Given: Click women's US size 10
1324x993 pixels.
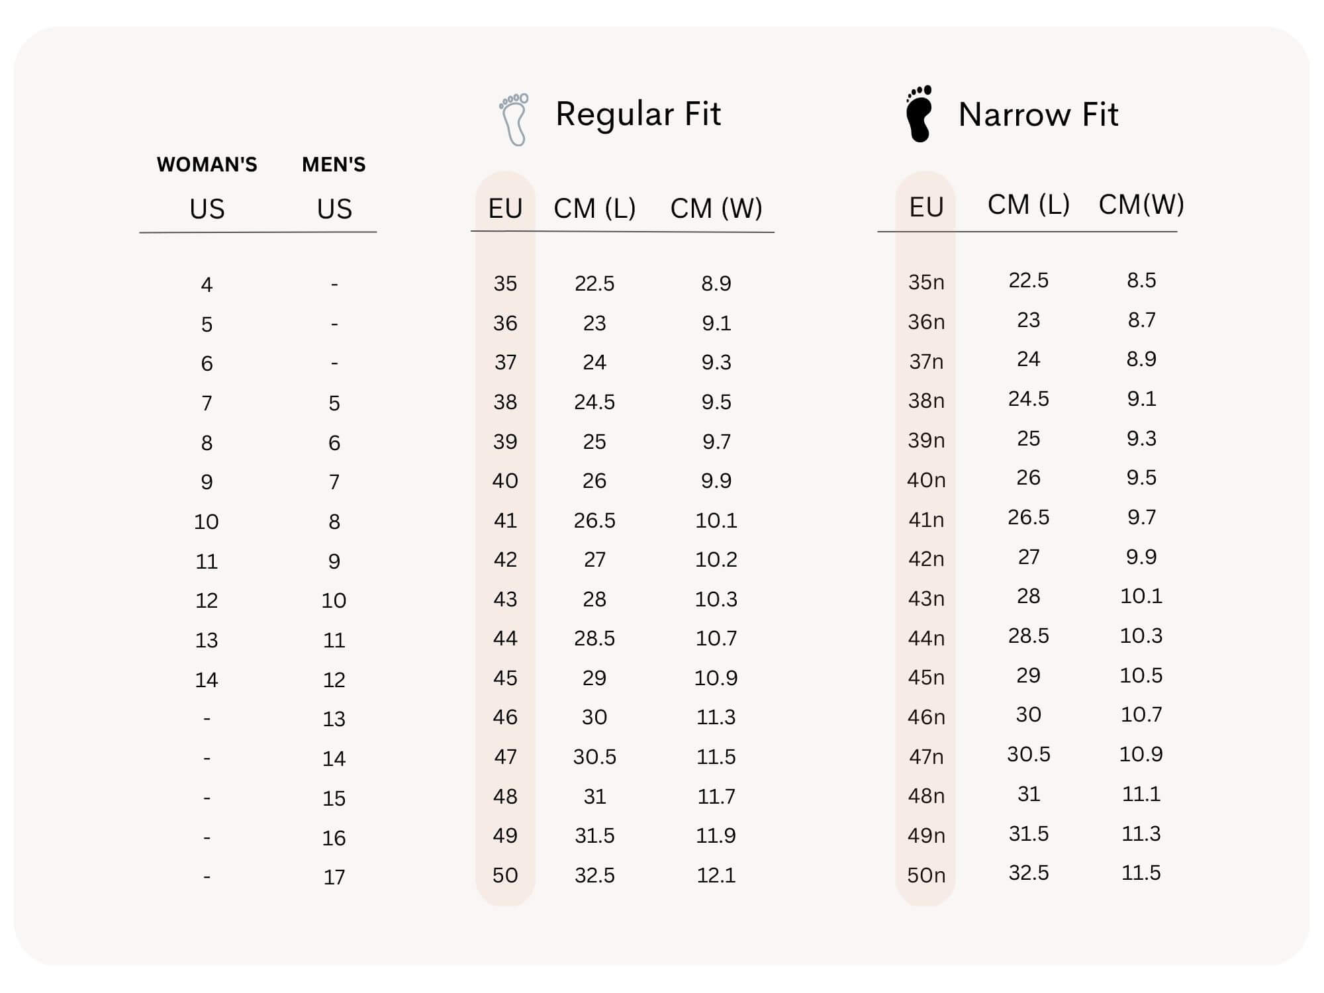Looking at the screenshot, I should tap(207, 522).
